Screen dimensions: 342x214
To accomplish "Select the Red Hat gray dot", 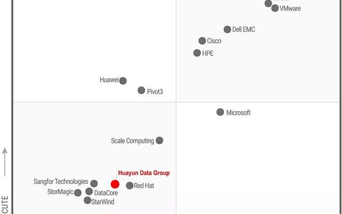I will click(129, 185).
